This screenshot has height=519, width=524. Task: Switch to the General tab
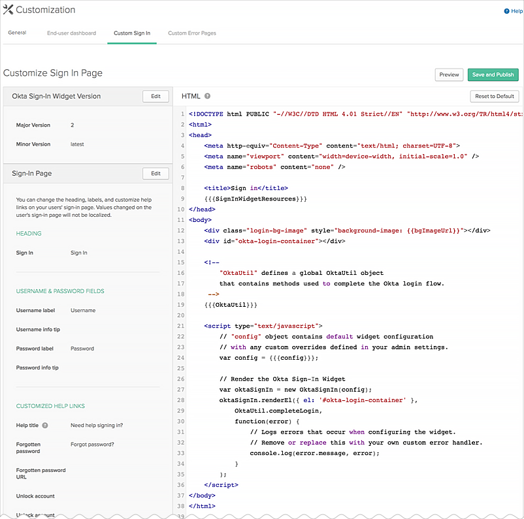[x=17, y=33]
